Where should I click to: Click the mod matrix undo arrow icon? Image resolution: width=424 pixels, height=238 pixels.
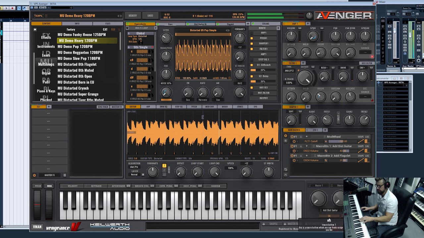[x=286, y=170]
